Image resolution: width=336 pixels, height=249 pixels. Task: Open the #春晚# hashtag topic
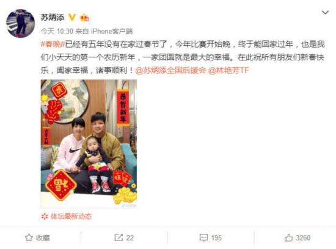(x=53, y=45)
